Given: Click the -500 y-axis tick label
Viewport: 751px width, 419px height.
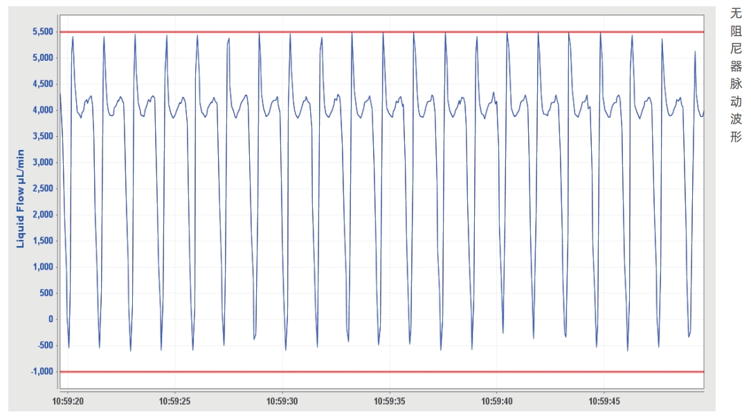Looking at the screenshot, I should pos(46,346).
